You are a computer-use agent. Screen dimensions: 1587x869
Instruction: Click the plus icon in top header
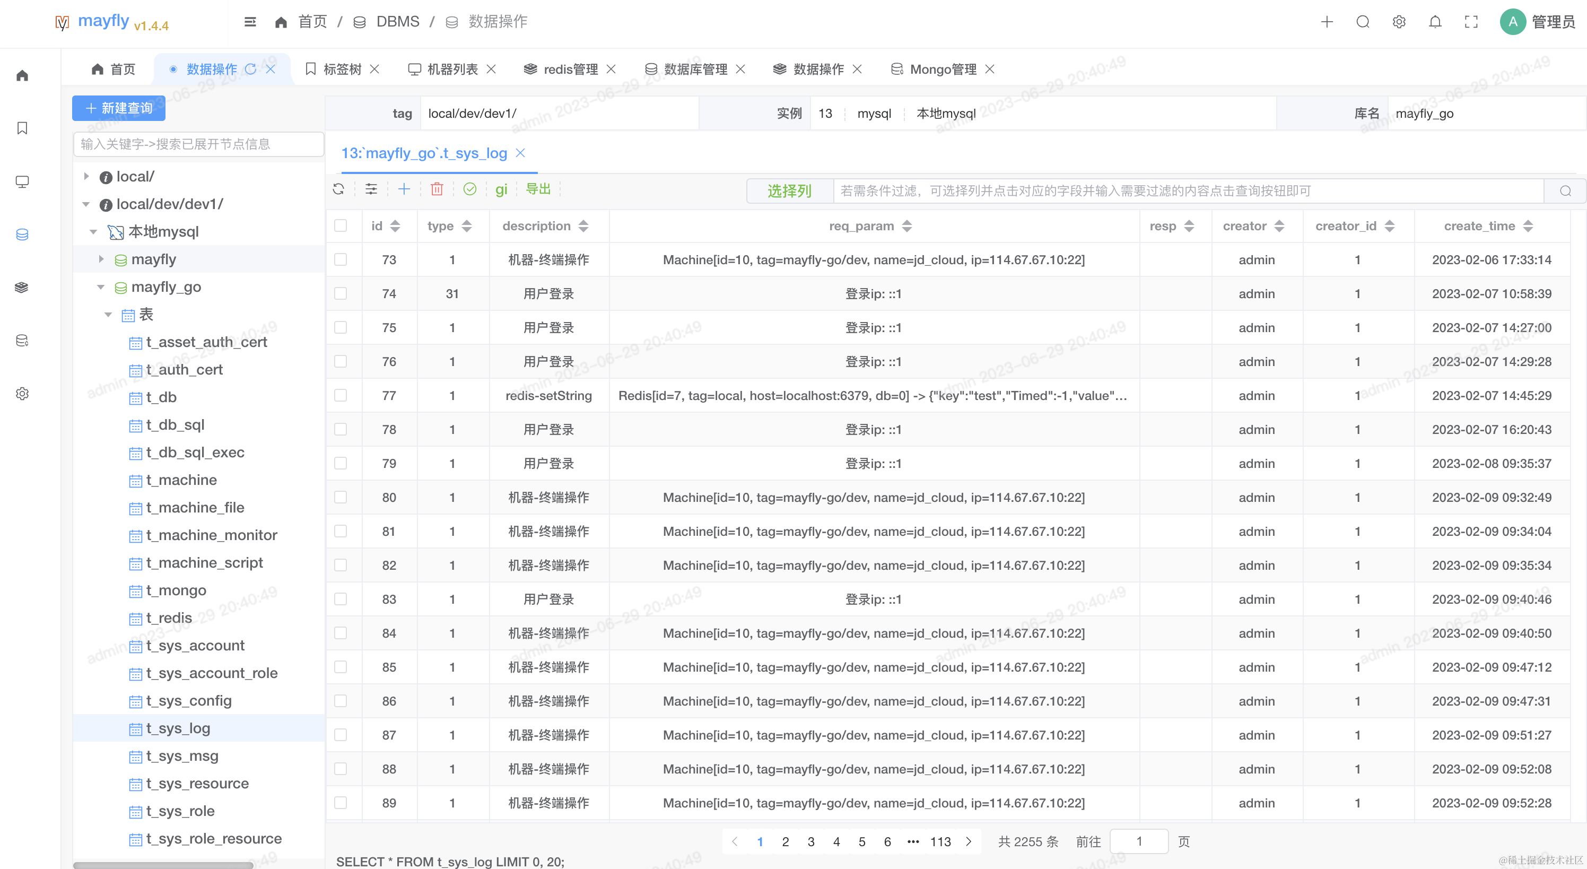click(x=1327, y=22)
